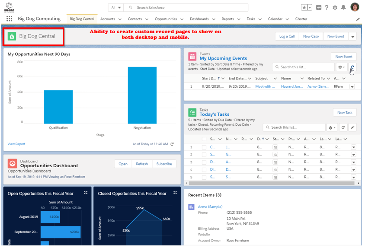Switch to the Big Dog Central tab

(x=82, y=19)
